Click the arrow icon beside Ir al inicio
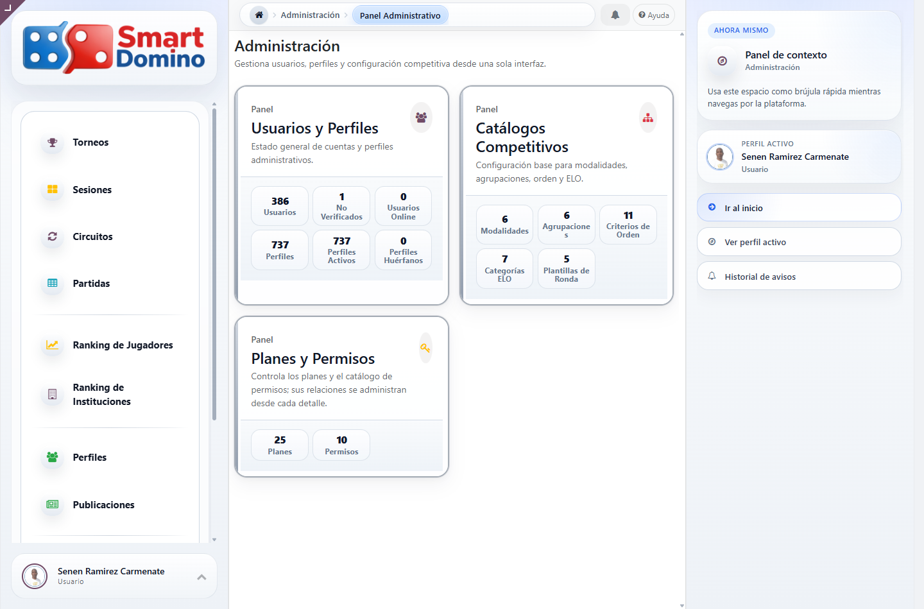This screenshot has width=924, height=609. (712, 207)
